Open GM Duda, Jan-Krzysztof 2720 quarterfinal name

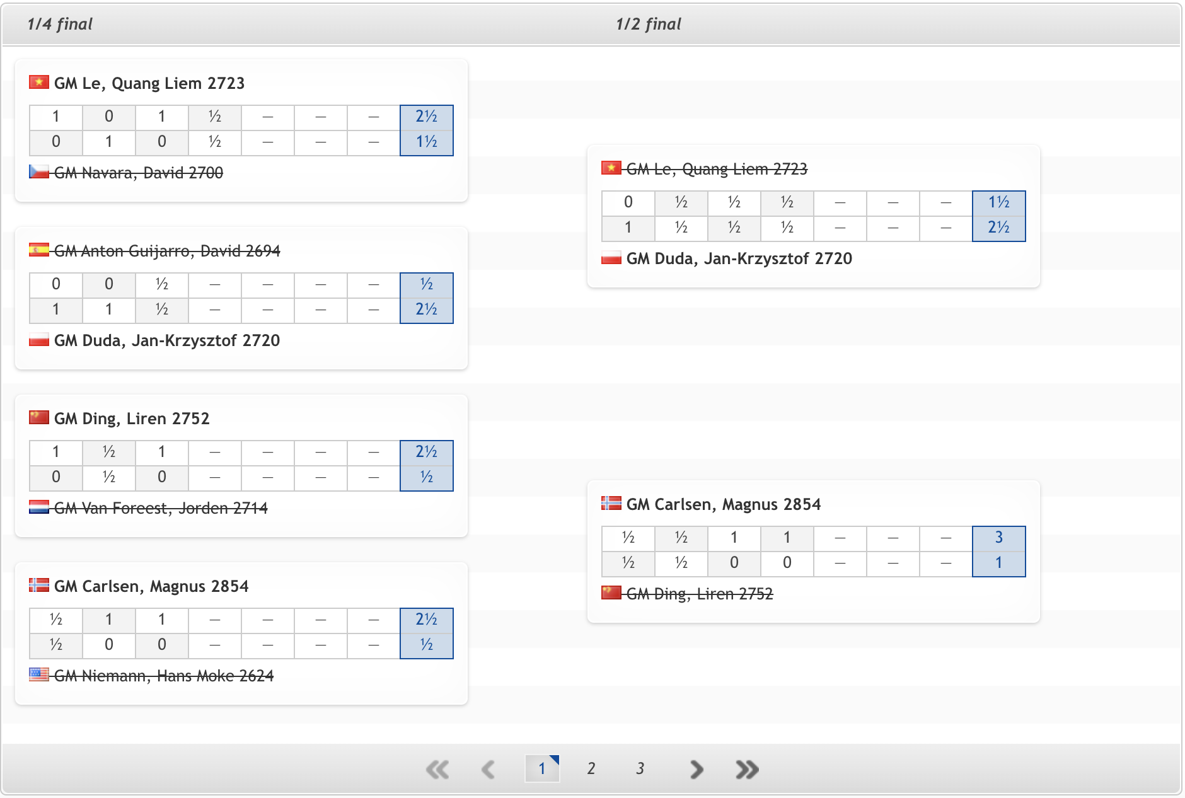(167, 340)
